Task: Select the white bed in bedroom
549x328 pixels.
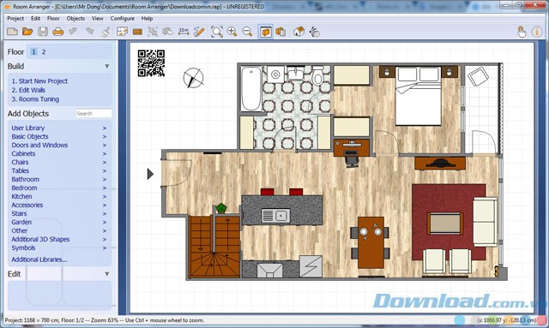Action: pos(419,96)
